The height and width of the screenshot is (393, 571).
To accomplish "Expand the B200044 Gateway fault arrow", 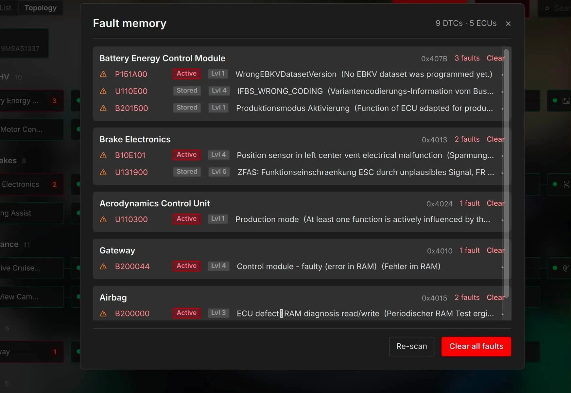I will [502, 267].
